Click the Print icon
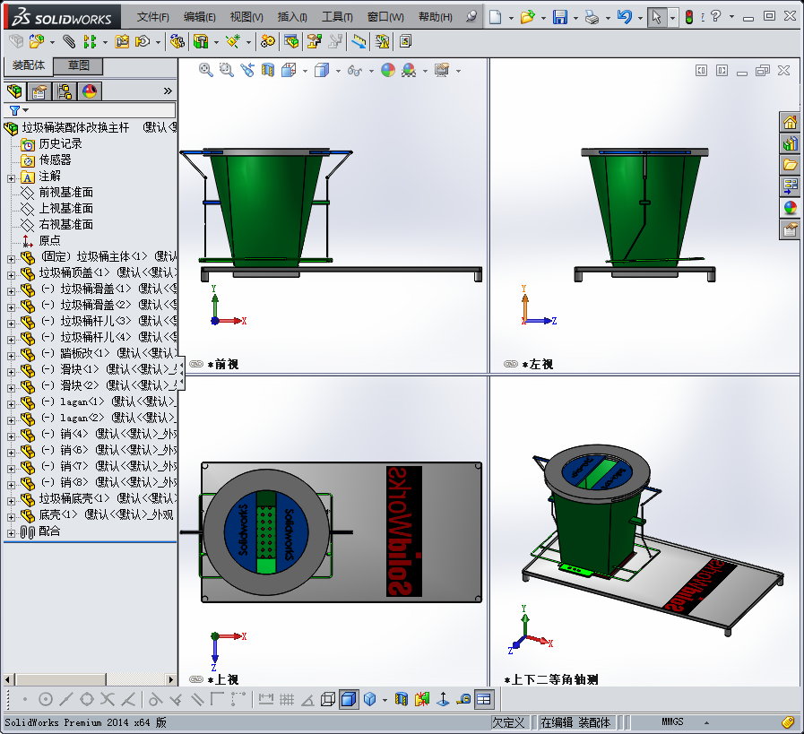This screenshot has height=734, width=804. point(592,17)
